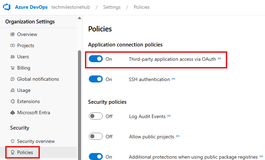Click the Organization Settings heading

pyautogui.click(x=30, y=22)
